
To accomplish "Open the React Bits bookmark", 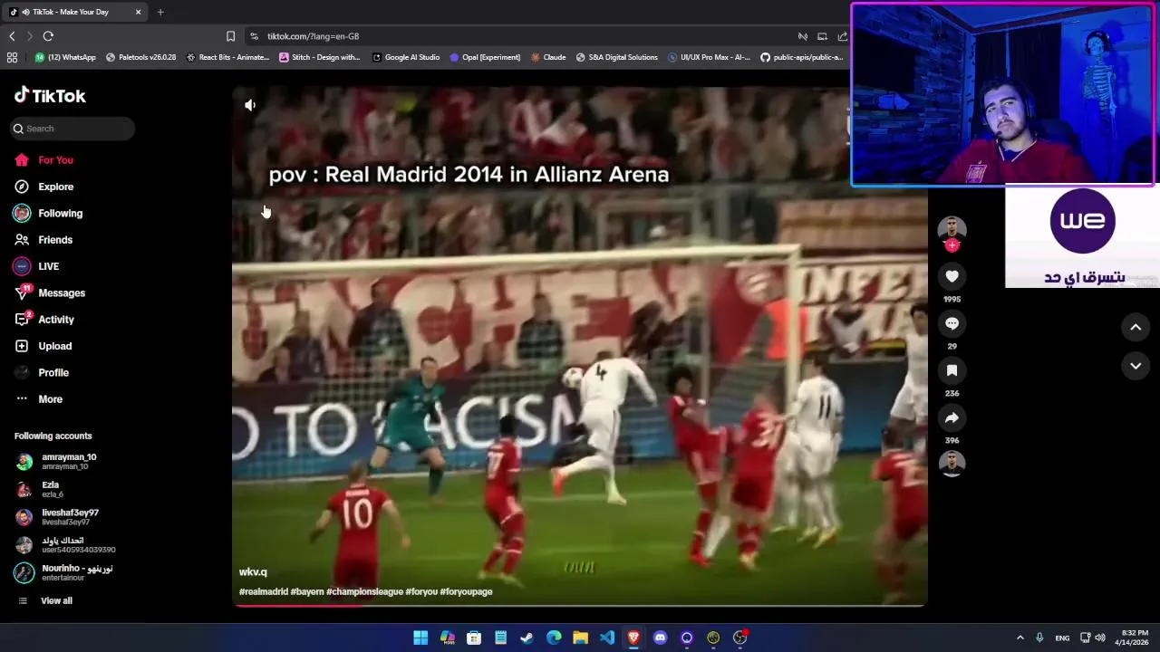I will pos(227,57).
